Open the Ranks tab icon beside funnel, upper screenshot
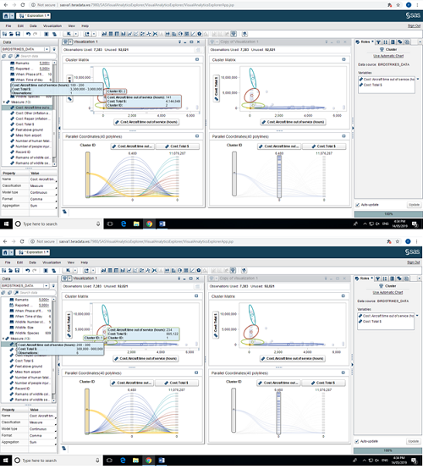This screenshot has width=423, height=469. (x=386, y=42)
